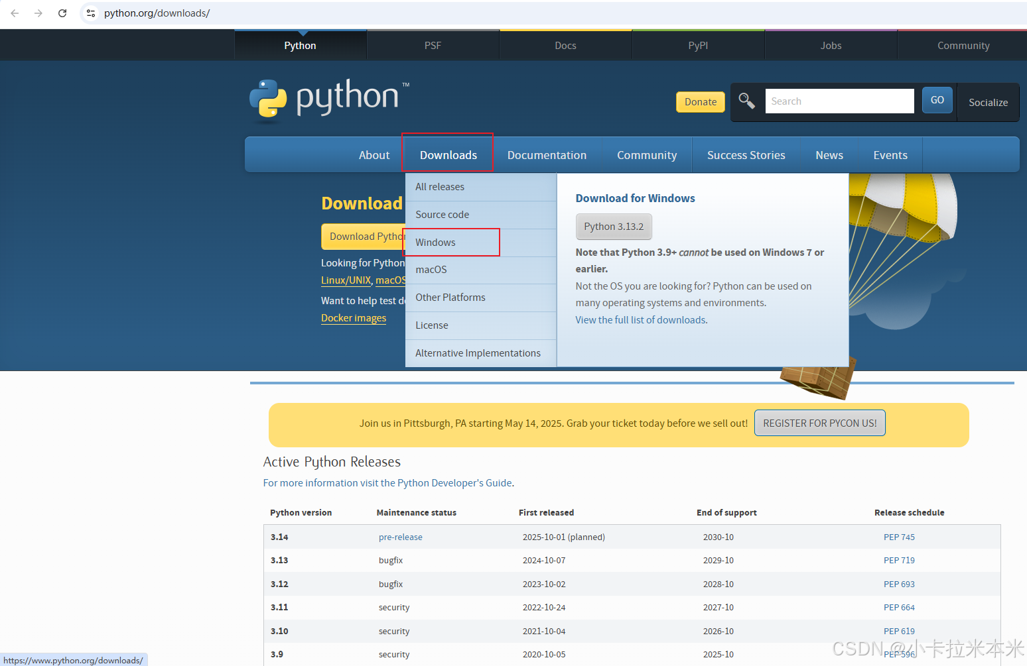The image size is (1027, 666).
Task: Choose Source code in Downloads submenu
Action: tap(481, 215)
